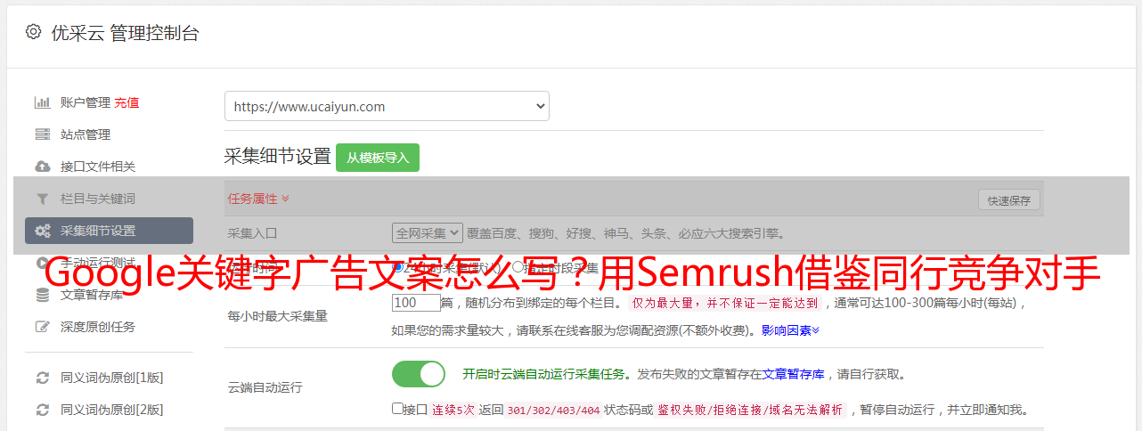
Task: Click the 快速保存 button
Action: click(x=1008, y=200)
